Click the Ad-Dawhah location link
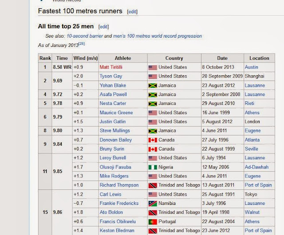The image size is (284, 235). click(256, 167)
